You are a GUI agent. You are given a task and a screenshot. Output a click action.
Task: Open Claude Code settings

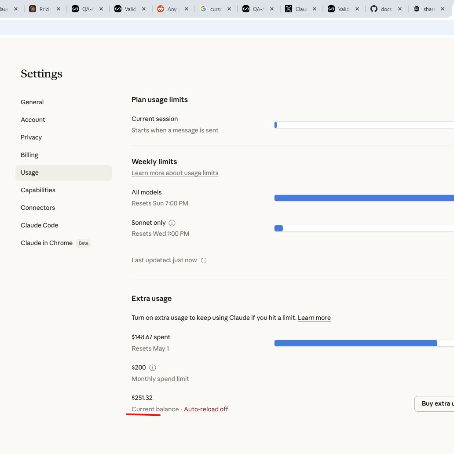pos(64,225)
